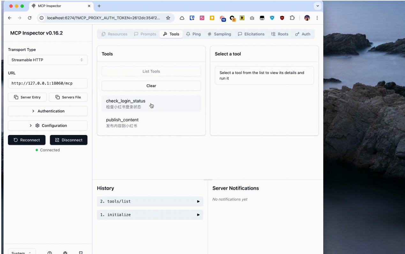
Task: Expand the tools/list history entry
Action: [x=150, y=201]
